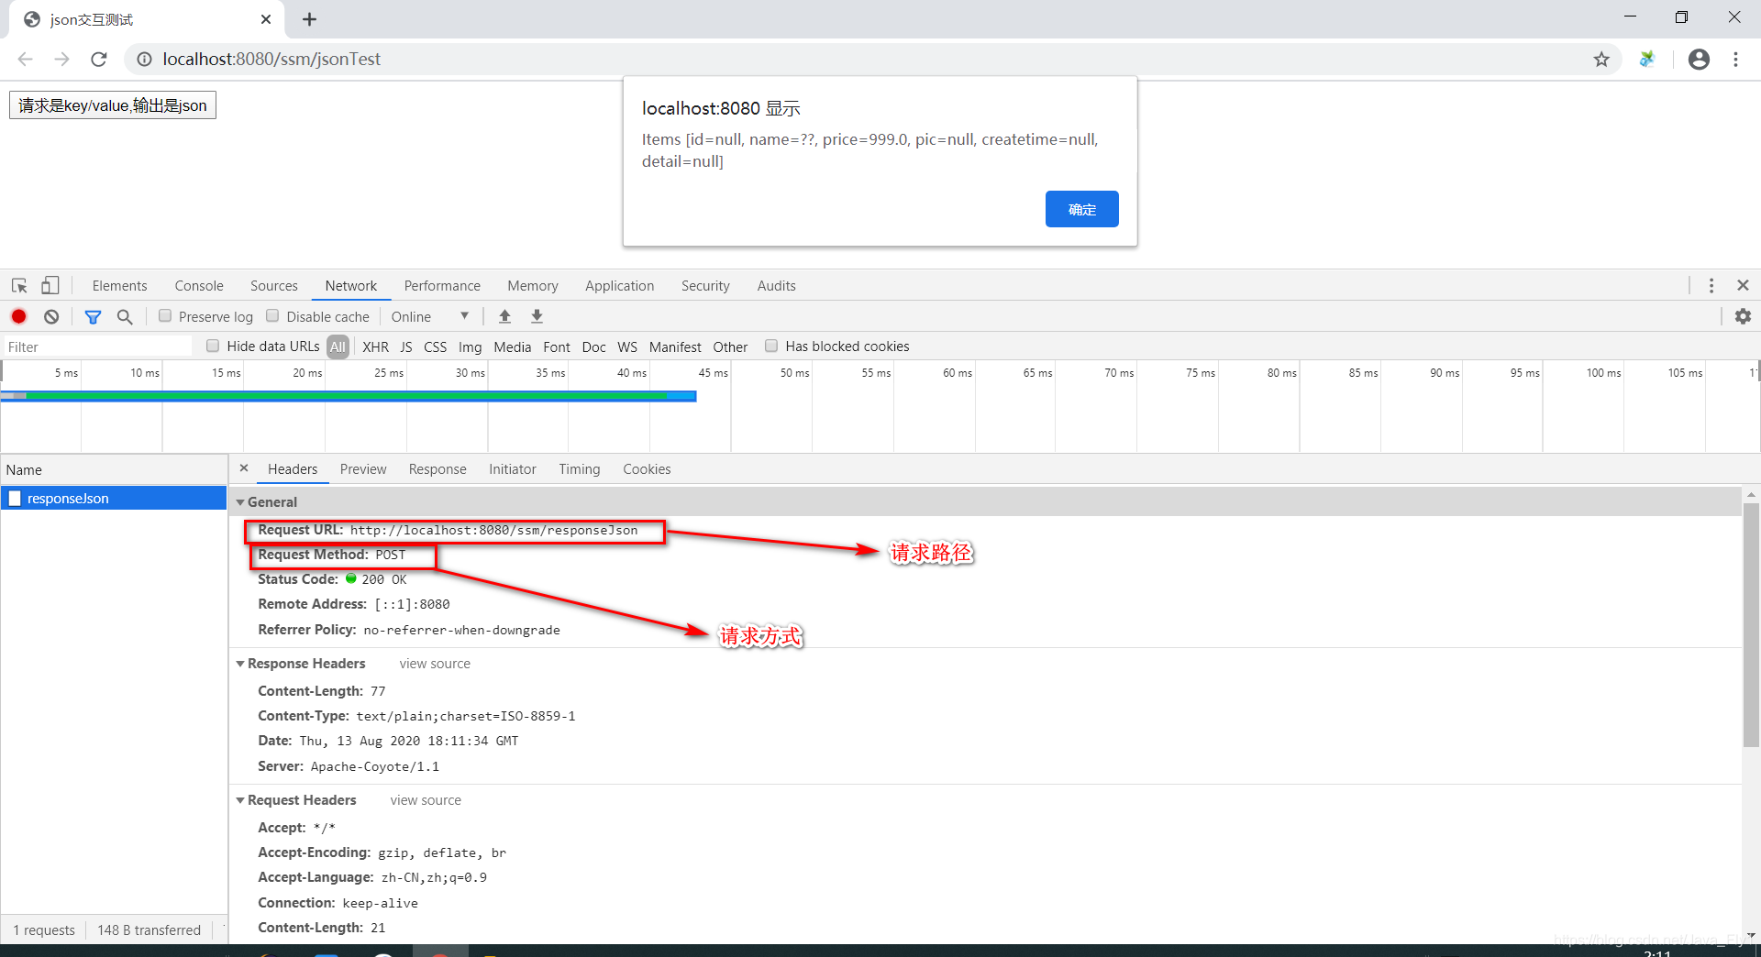Toggle the network filter funnel icon
This screenshot has width=1761, height=957.
[93, 316]
